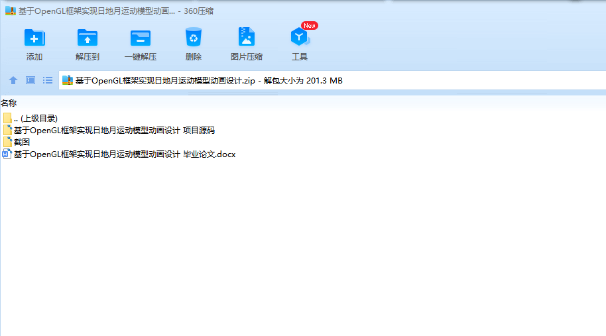Click the 名称 column header

(9, 103)
